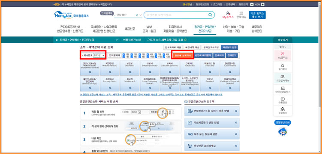The height and width of the screenshot is (154, 322).
Task: Open My홈택스 icon in the header
Action: (228, 15)
